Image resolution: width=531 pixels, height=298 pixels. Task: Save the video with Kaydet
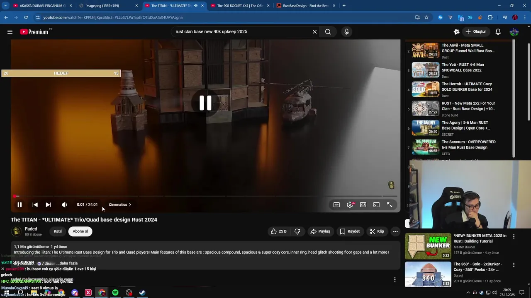pyautogui.click(x=350, y=231)
